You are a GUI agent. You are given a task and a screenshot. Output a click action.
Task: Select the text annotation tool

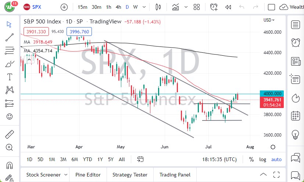10,77
